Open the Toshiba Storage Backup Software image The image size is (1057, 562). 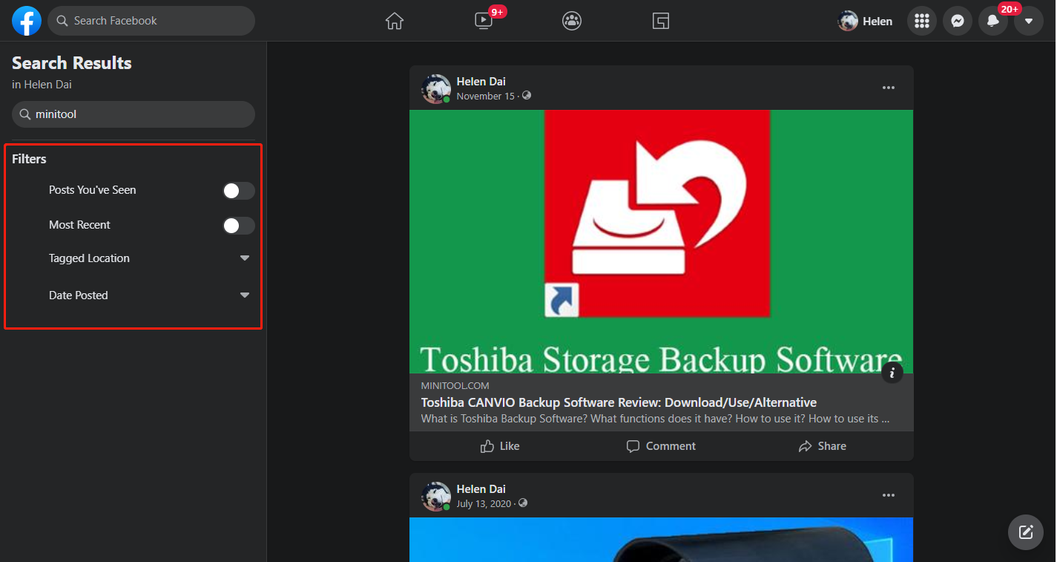point(661,241)
